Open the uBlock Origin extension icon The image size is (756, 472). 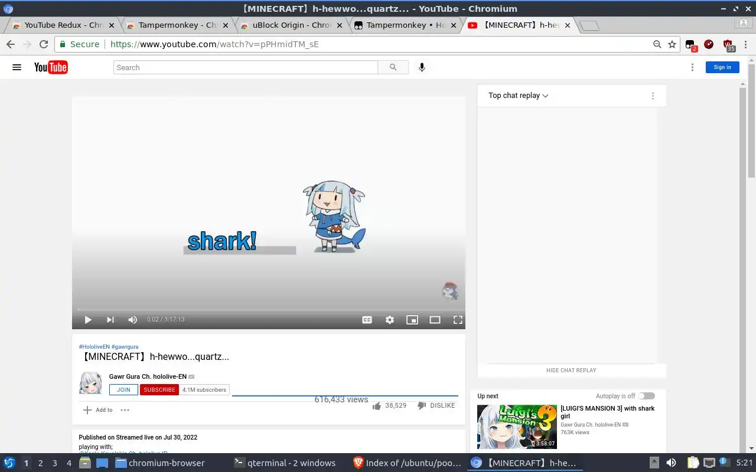tap(728, 45)
